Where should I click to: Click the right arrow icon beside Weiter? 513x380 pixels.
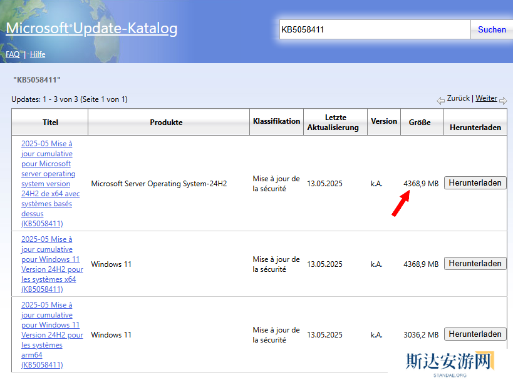[503, 101]
